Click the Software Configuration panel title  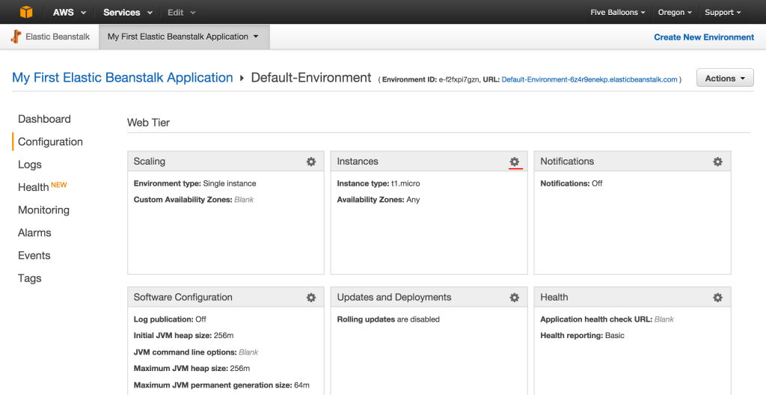click(183, 297)
